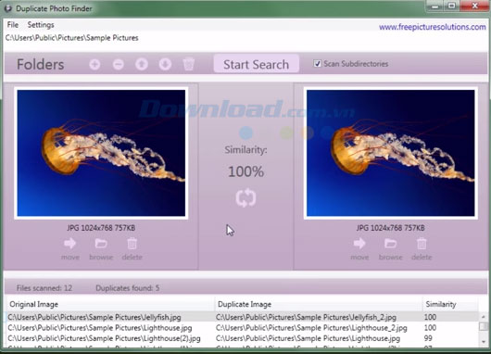Screen dimensions: 491x354
Task: Move folder down with arrow icon
Action: coord(165,64)
